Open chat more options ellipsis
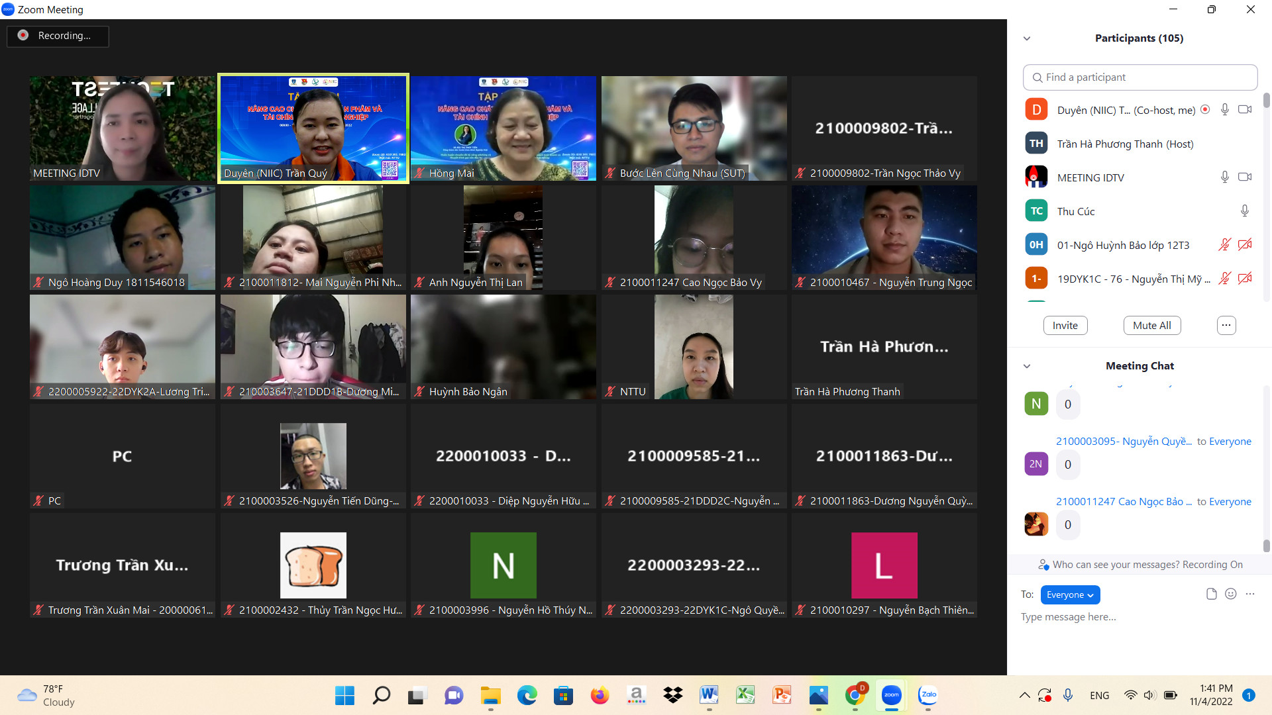Image resolution: width=1272 pixels, height=715 pixels. click(1250, 594)
